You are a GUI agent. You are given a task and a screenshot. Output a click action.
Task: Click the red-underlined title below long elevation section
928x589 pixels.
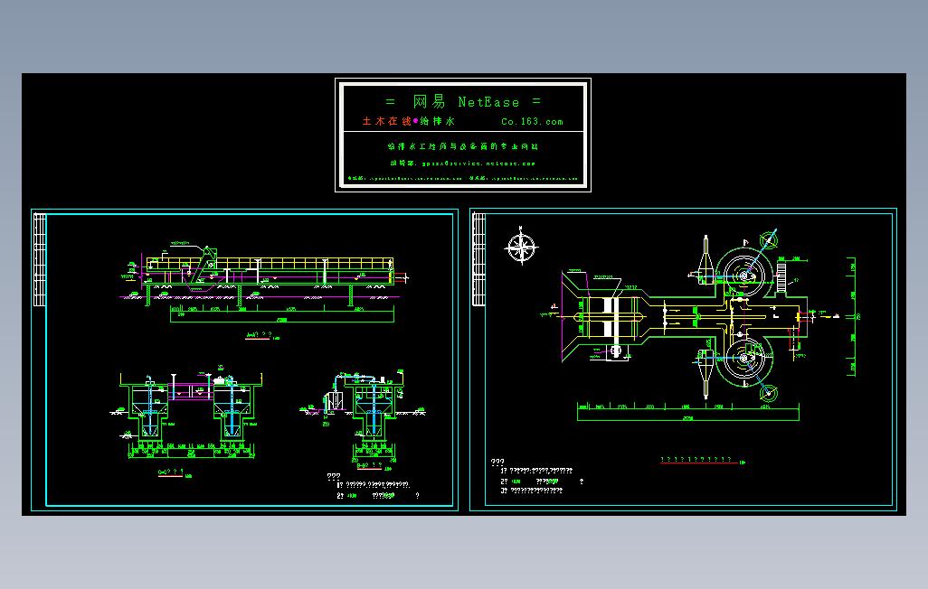pos(261,335)
